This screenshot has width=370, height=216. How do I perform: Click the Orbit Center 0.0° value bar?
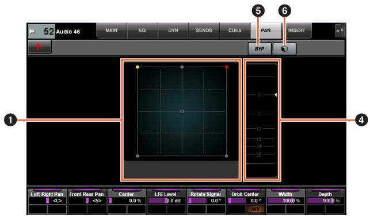point(246,200)
